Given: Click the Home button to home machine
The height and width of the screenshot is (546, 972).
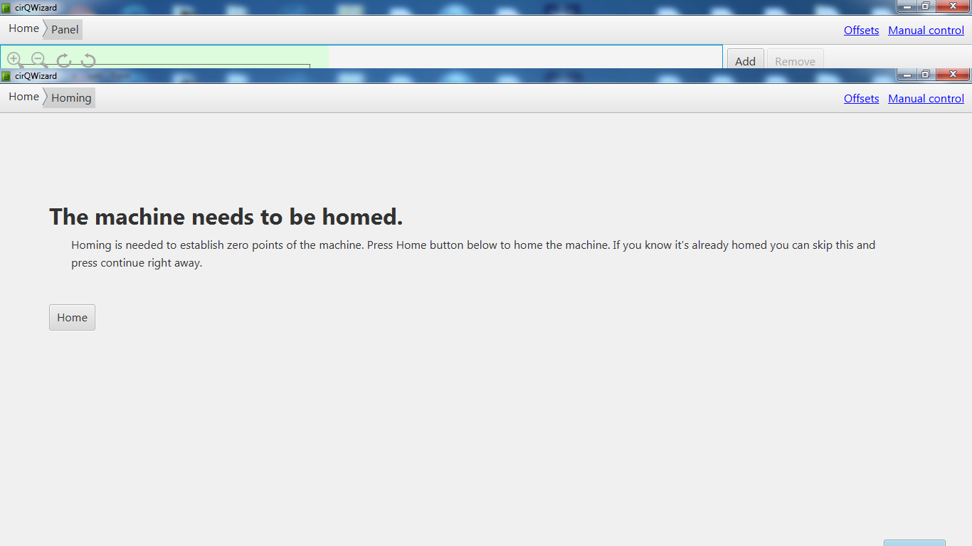Looking at the screenshot, I should point(72,318).
